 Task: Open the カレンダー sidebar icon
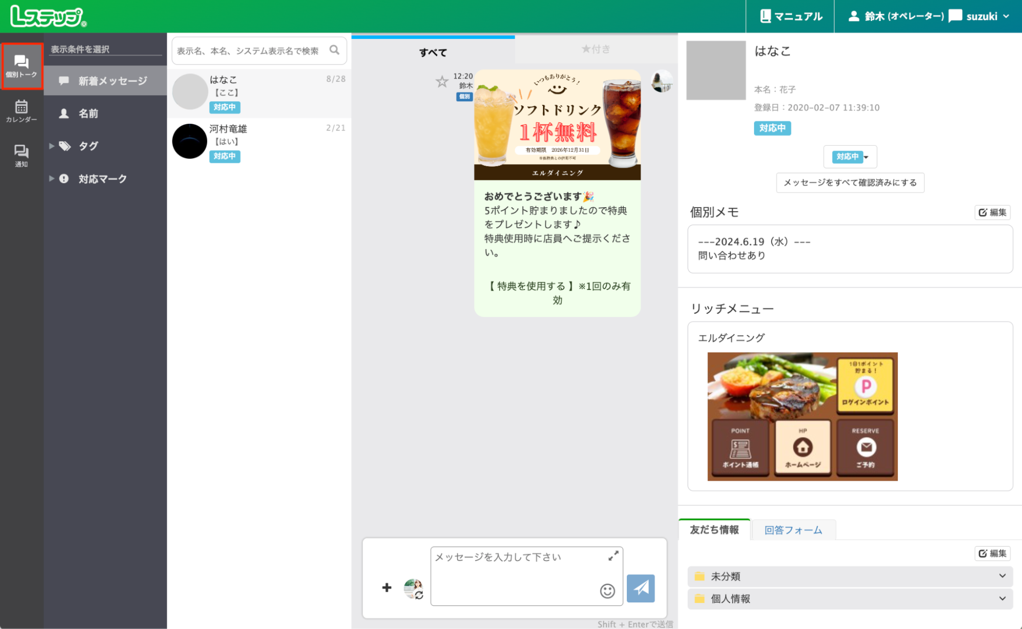point(21,110)
